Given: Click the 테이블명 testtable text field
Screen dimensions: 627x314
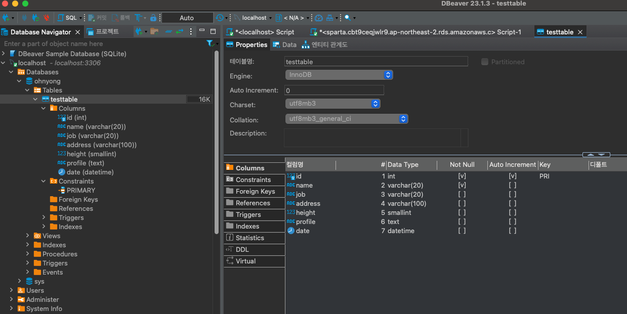Looking at the screenshot, I should (376, 62).
